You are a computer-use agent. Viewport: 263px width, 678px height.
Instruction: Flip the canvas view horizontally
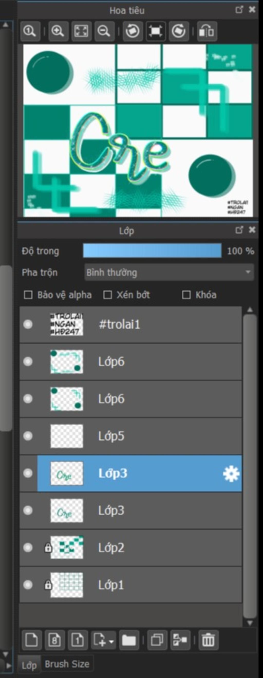(x=207, y=31)
